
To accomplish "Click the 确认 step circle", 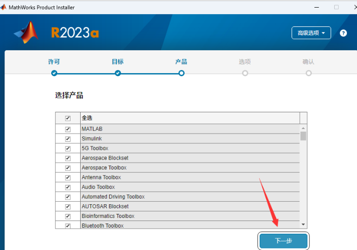I will coord(309,73).
